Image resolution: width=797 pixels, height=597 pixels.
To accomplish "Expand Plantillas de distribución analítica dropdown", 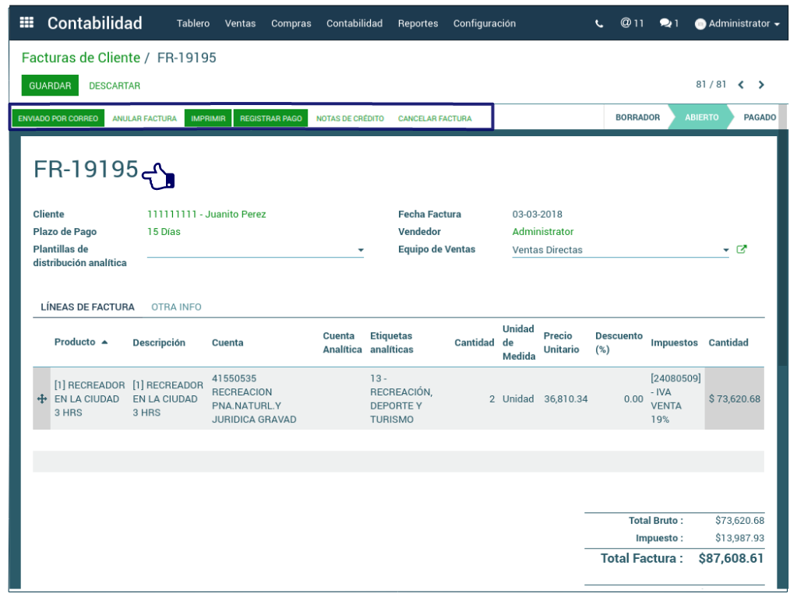I will (361, 250).
